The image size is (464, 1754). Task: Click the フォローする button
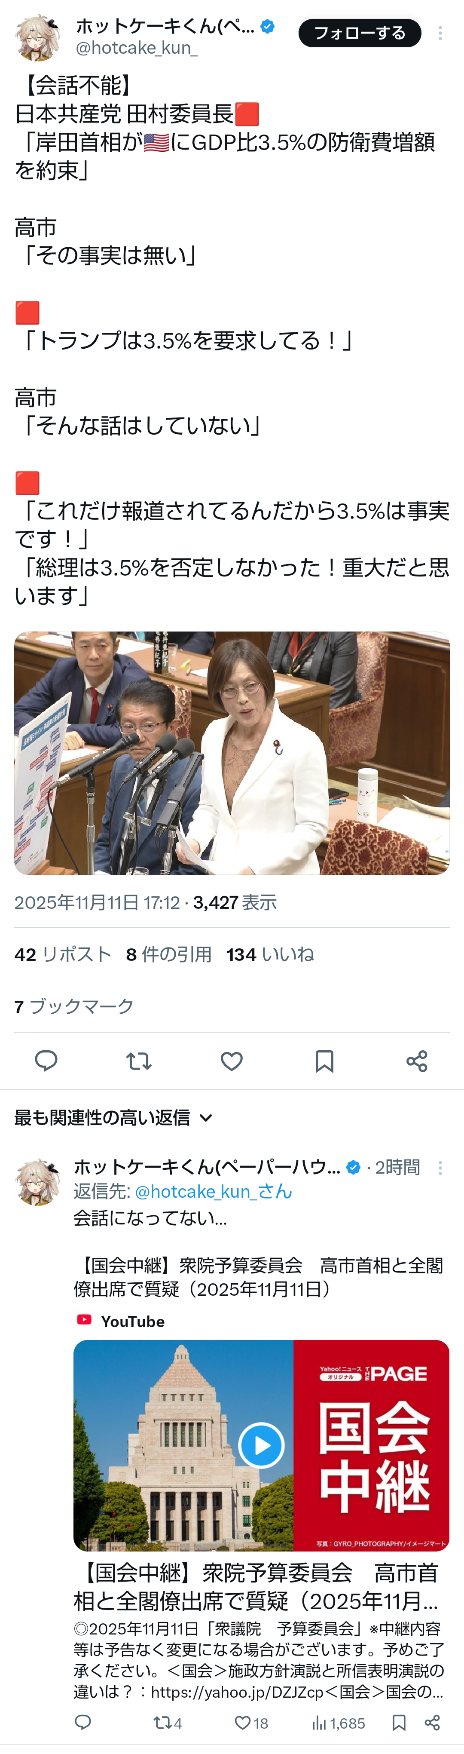pos(360,33)
